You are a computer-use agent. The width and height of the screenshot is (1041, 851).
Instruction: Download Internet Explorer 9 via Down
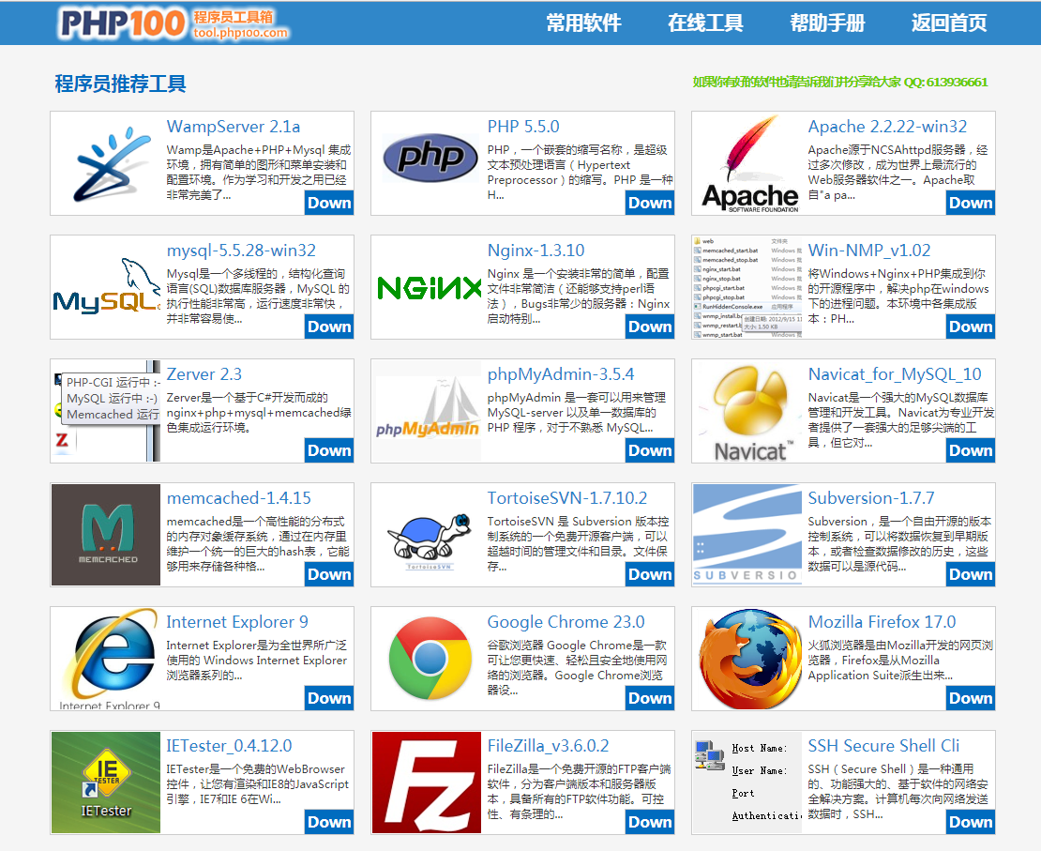(x=329, y=698)
